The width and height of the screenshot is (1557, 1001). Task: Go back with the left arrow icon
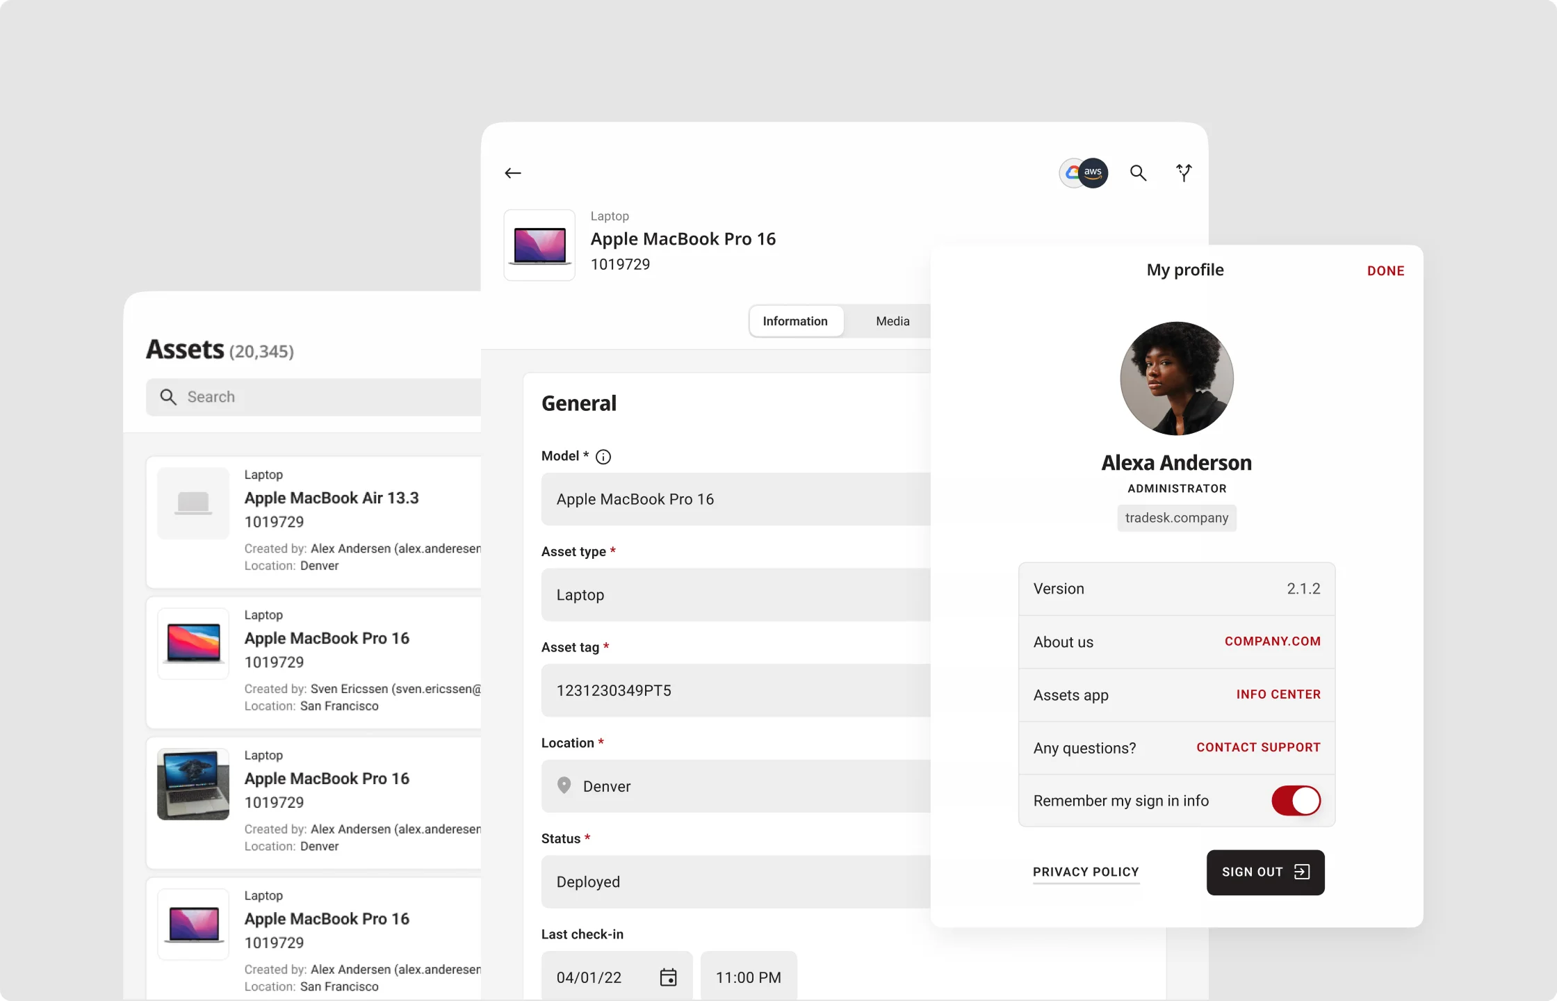click(x=513, y=173)
